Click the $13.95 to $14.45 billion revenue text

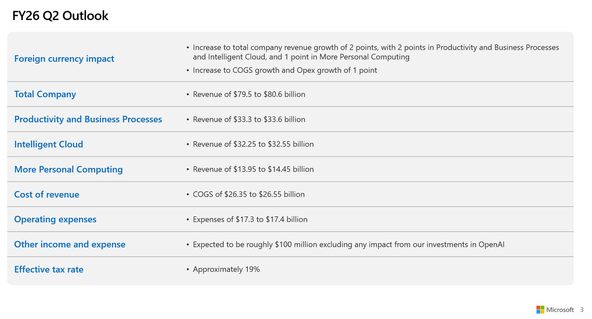(253, 169)
